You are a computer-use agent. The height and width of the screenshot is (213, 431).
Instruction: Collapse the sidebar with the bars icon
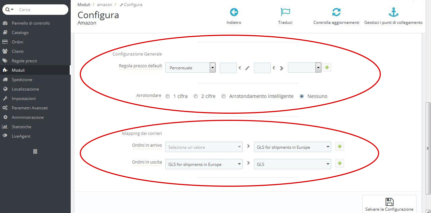(x=35, y=151)
